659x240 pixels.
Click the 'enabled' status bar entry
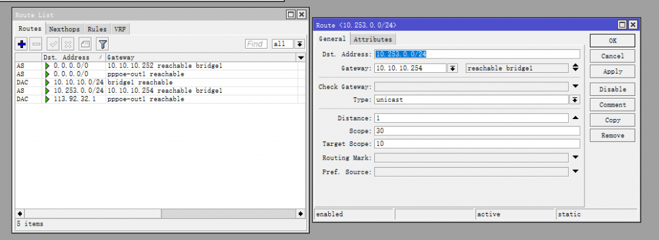pos(355,214)
